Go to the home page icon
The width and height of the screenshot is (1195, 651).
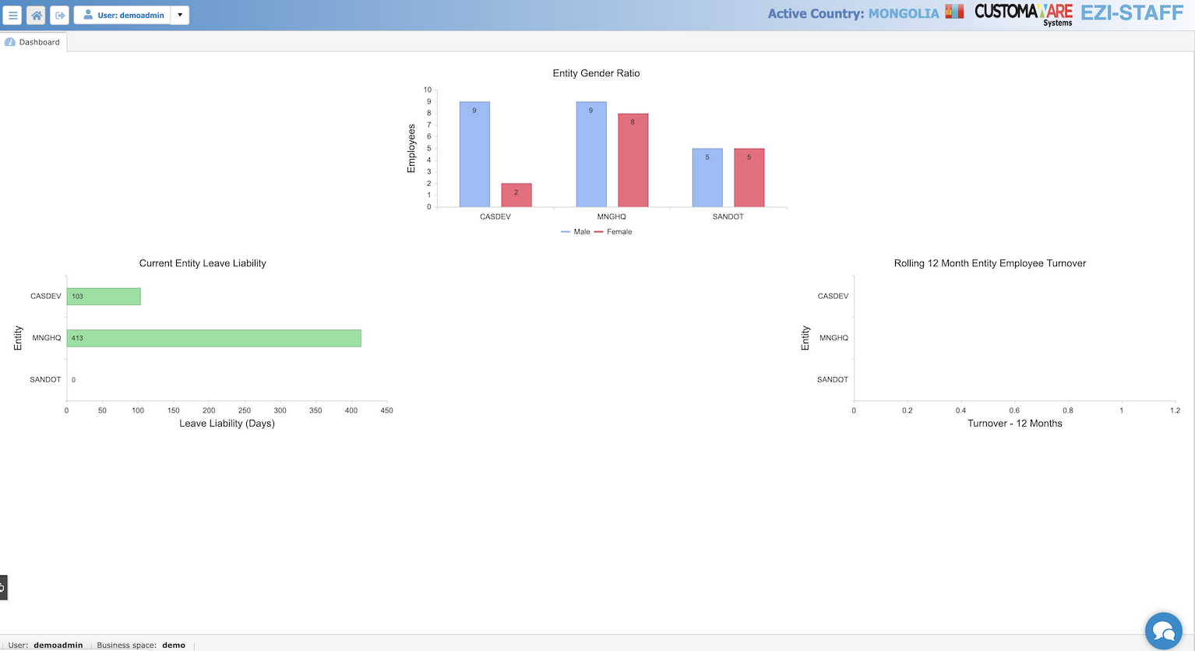point(37,15)
